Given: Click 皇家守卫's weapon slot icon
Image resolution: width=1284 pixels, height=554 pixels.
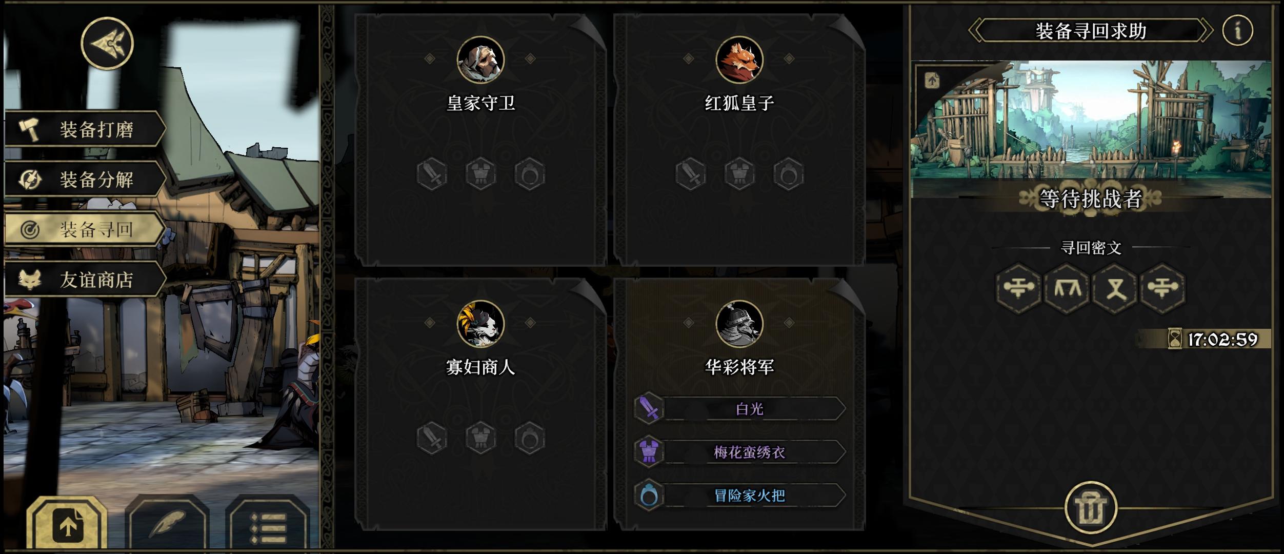Looking at the screenshot, I should click(x=432, y=174).
